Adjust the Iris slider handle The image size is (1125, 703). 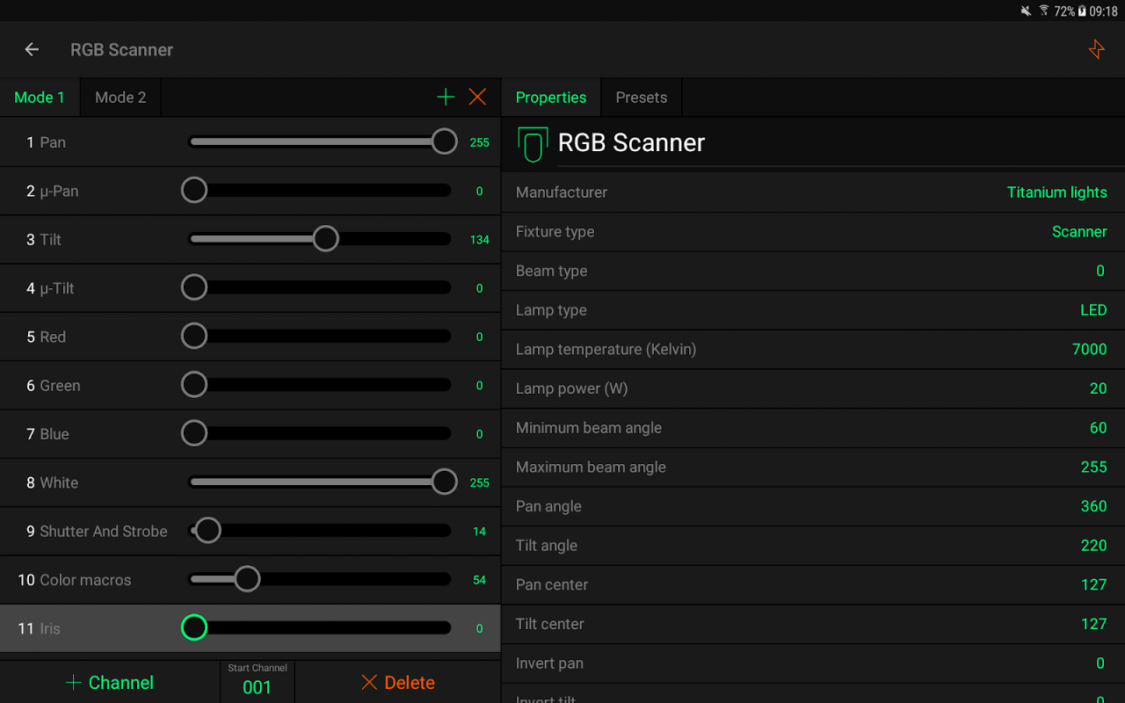click(x=194, y=627)
